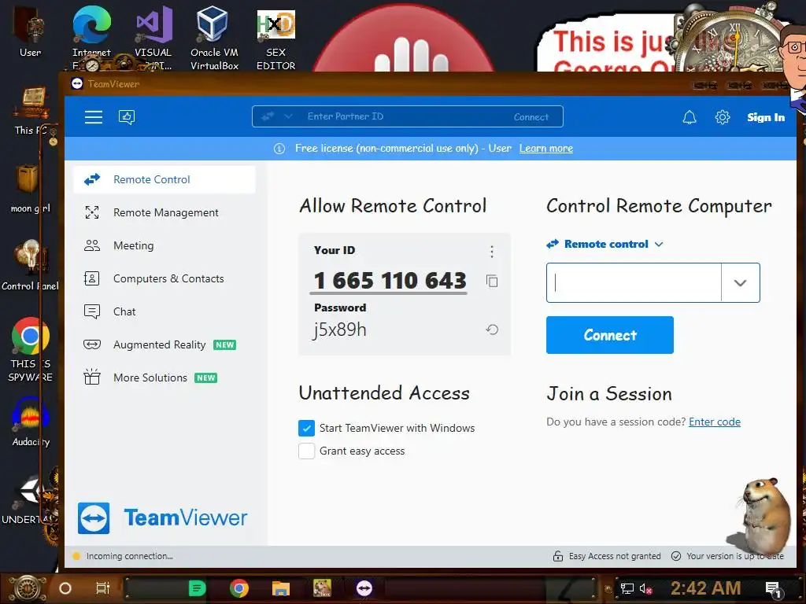Click the feedback icon in the TeamViewer header
Viewport: 806px width, 604px height.
(127, 117)
